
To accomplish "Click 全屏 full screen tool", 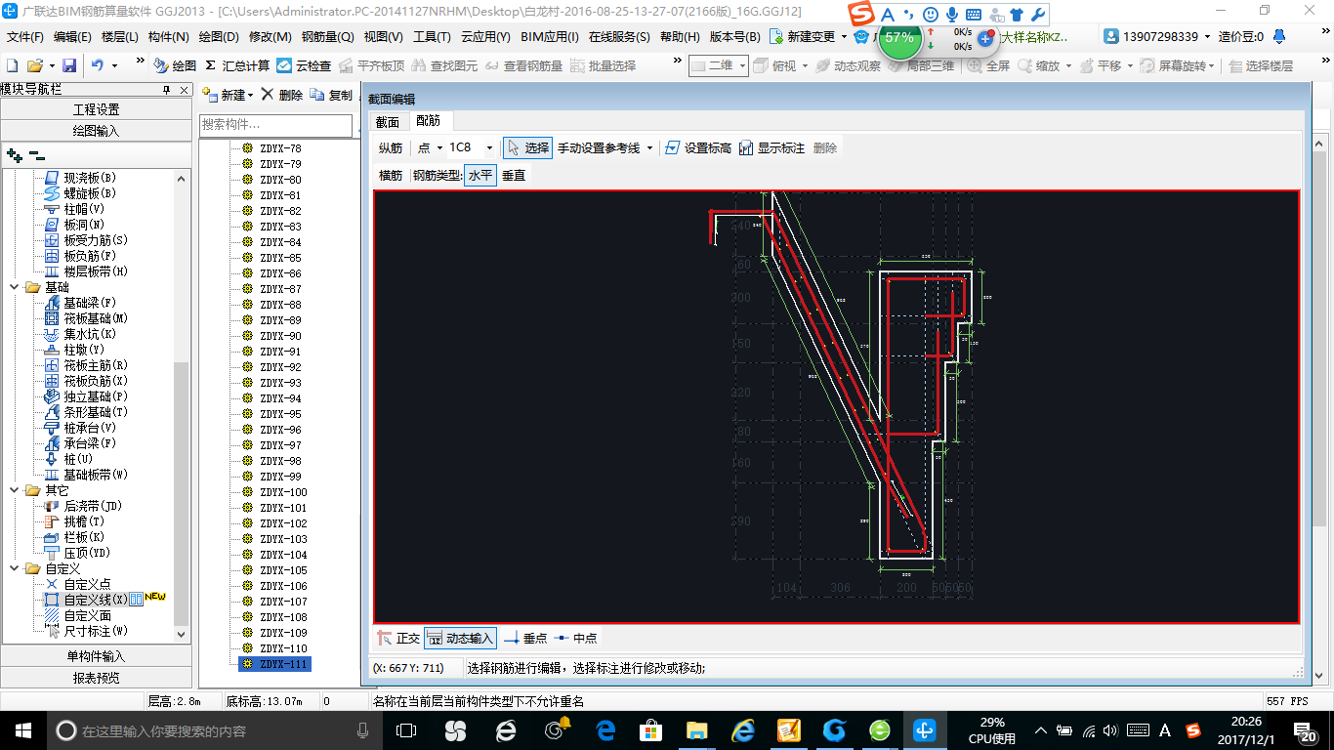I will [x=988, y=65].
